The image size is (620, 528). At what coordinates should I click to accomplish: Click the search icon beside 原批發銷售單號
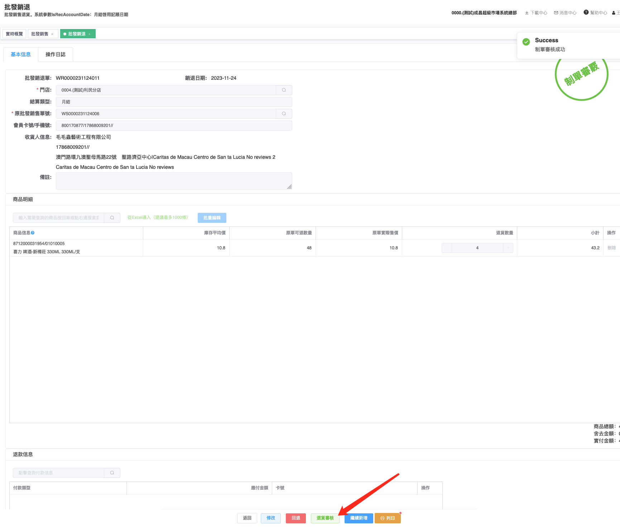(x=284, y=114)
